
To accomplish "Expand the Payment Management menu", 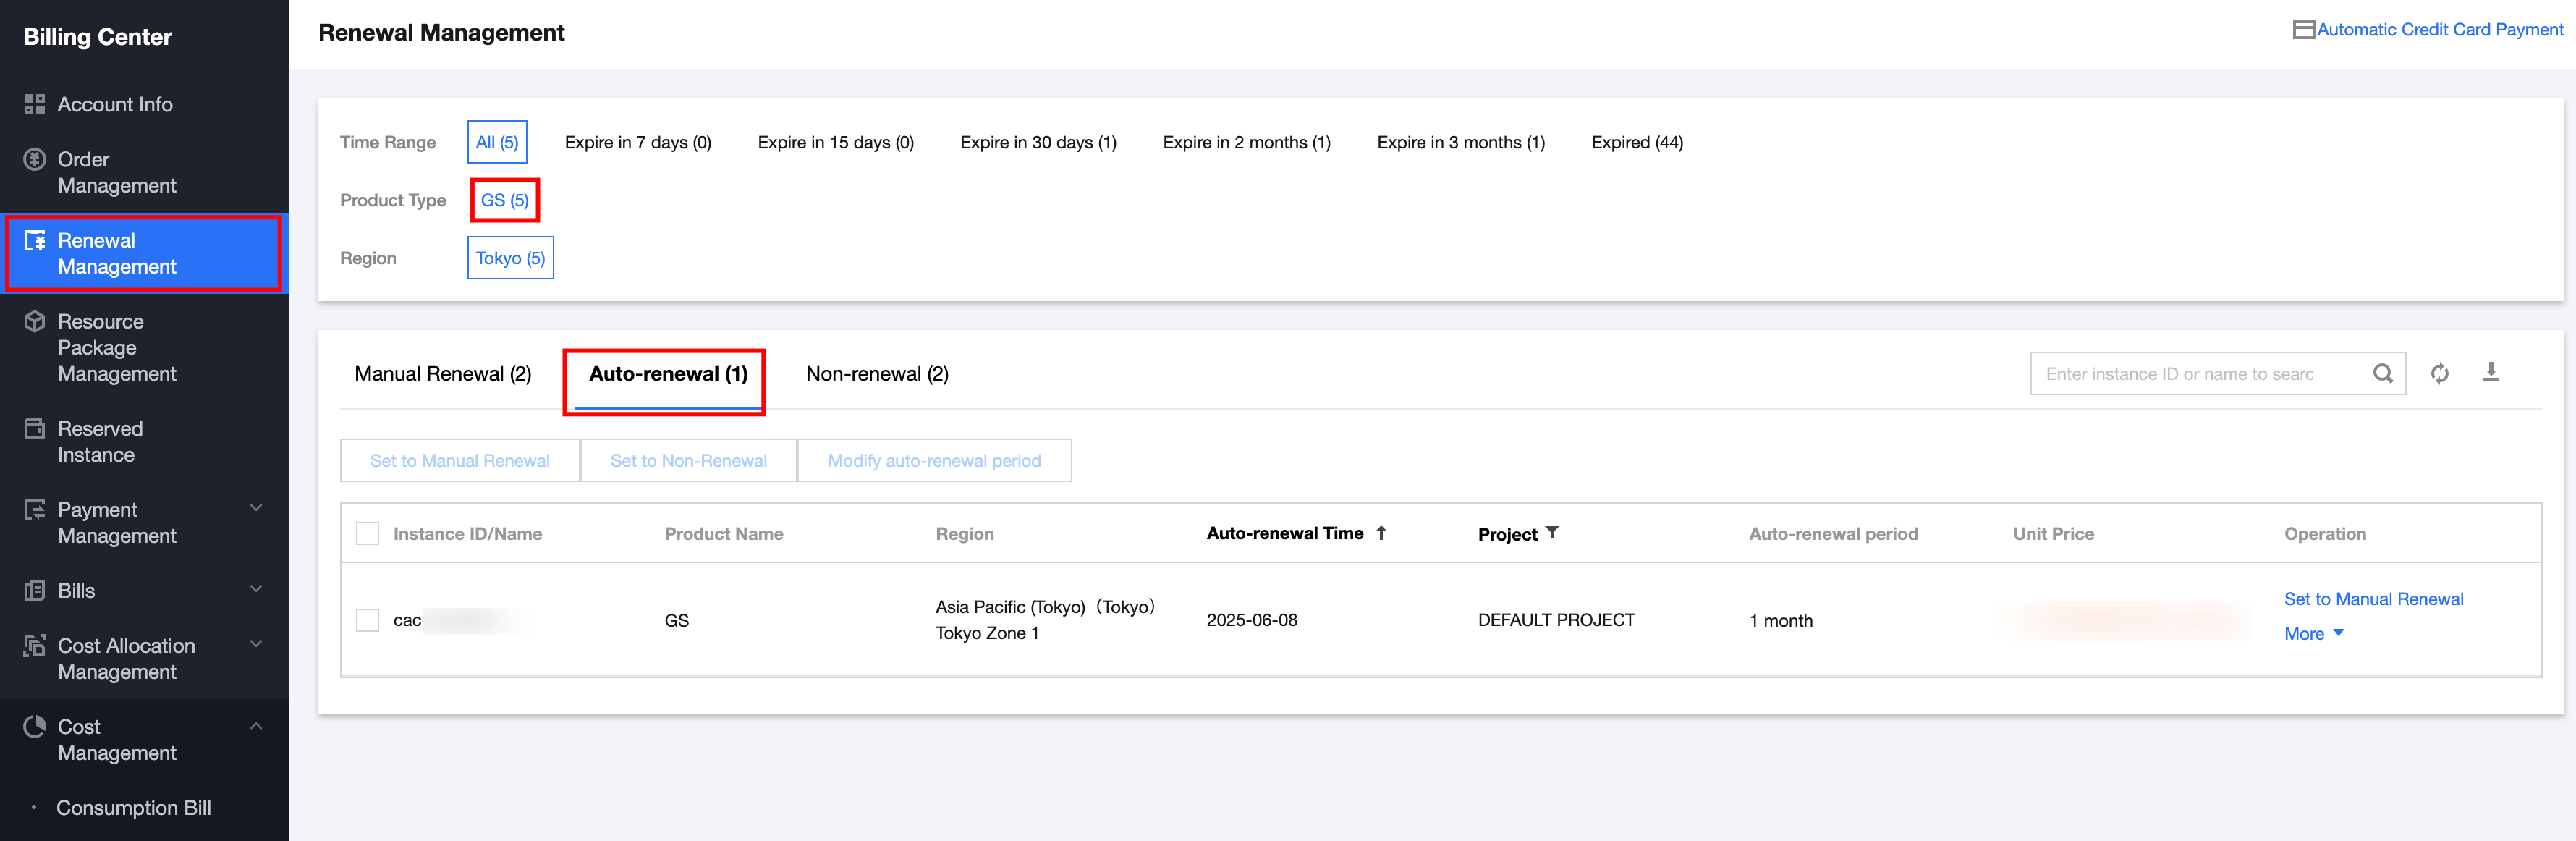I will 256,508.
